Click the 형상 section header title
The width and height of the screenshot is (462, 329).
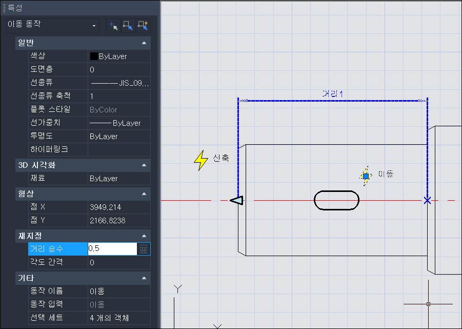point(26,193)
